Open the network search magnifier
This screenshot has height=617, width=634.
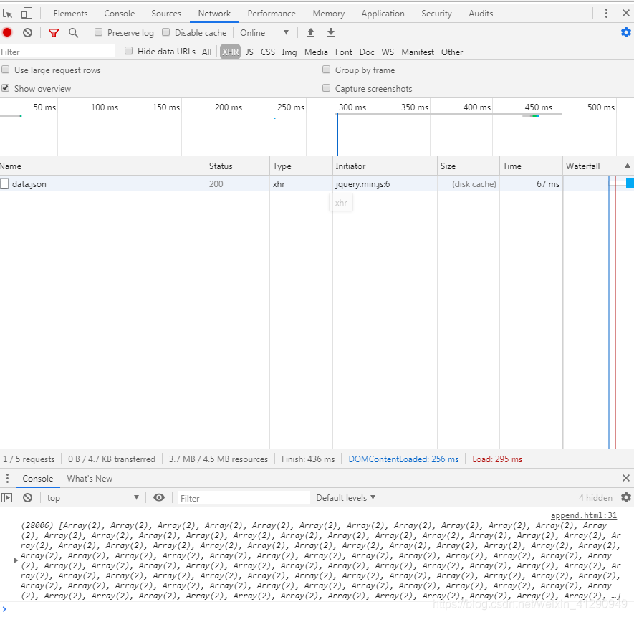(x=74, y=32)
